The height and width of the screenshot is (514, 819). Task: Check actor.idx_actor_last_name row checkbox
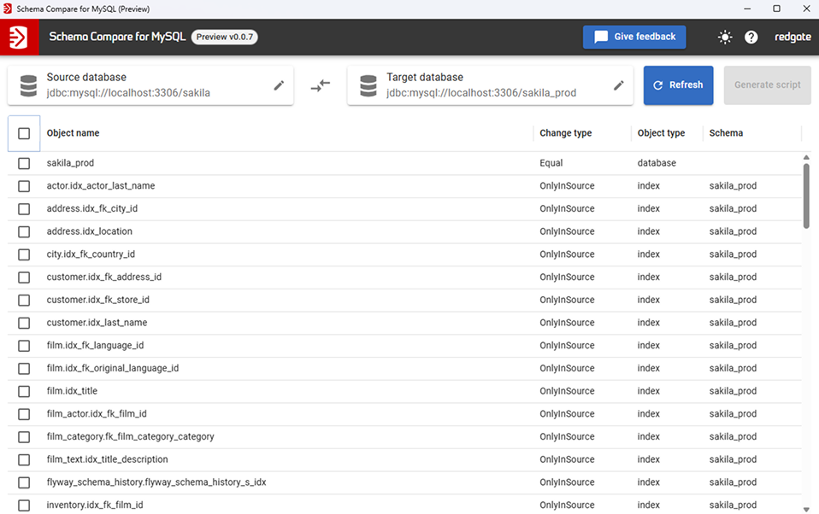[24, 186]
